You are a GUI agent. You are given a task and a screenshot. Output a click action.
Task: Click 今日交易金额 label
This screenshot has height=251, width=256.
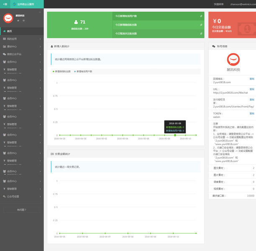pyautogui.click(x=221, y=27)
